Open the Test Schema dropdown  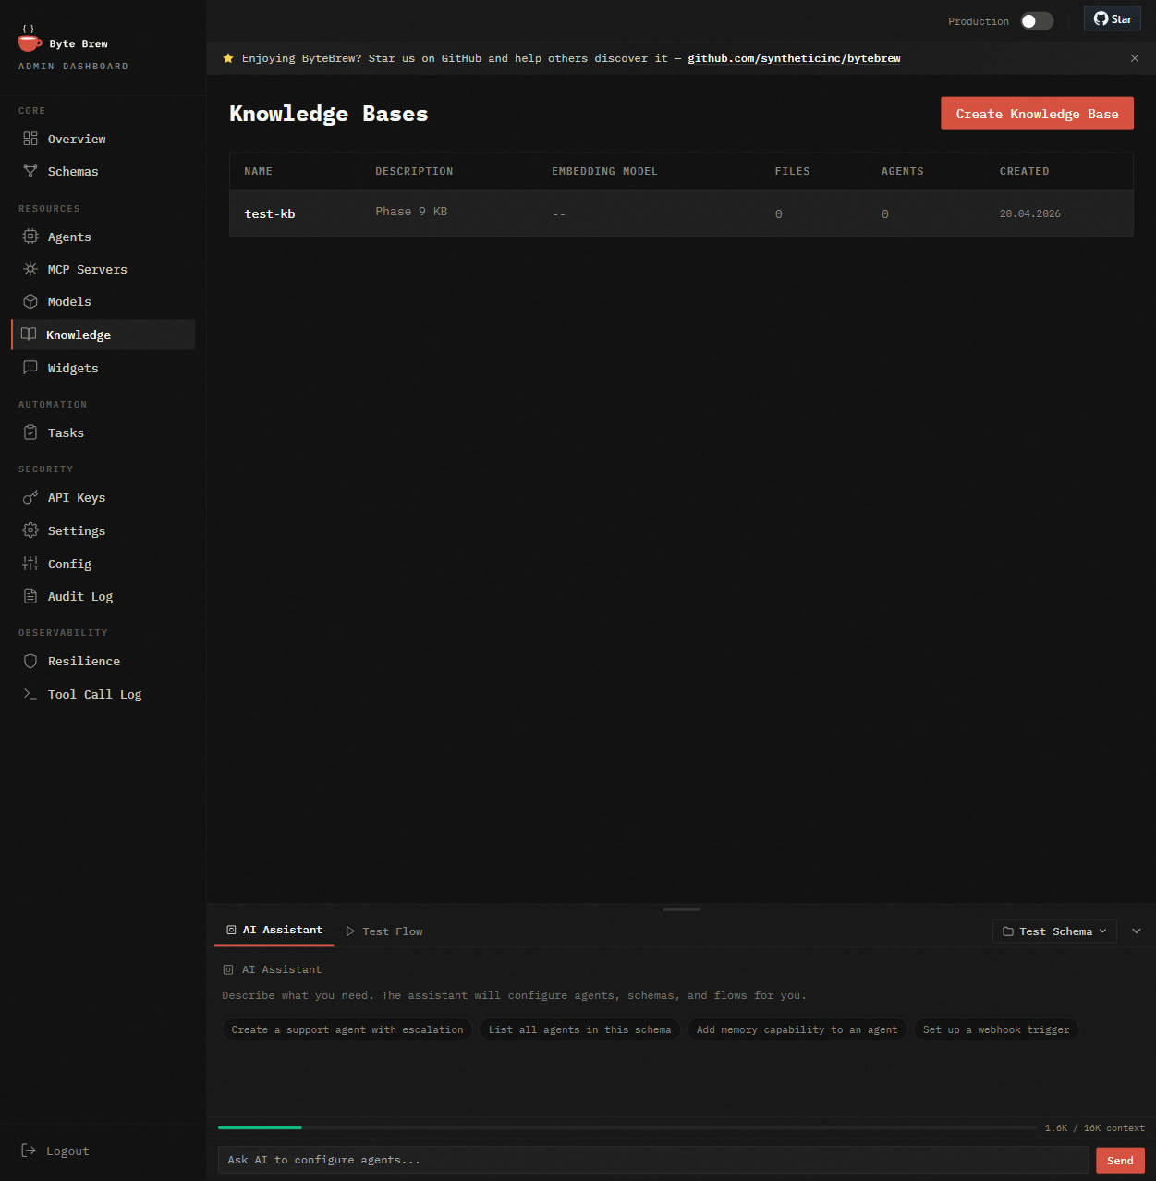pos(1054,931)
